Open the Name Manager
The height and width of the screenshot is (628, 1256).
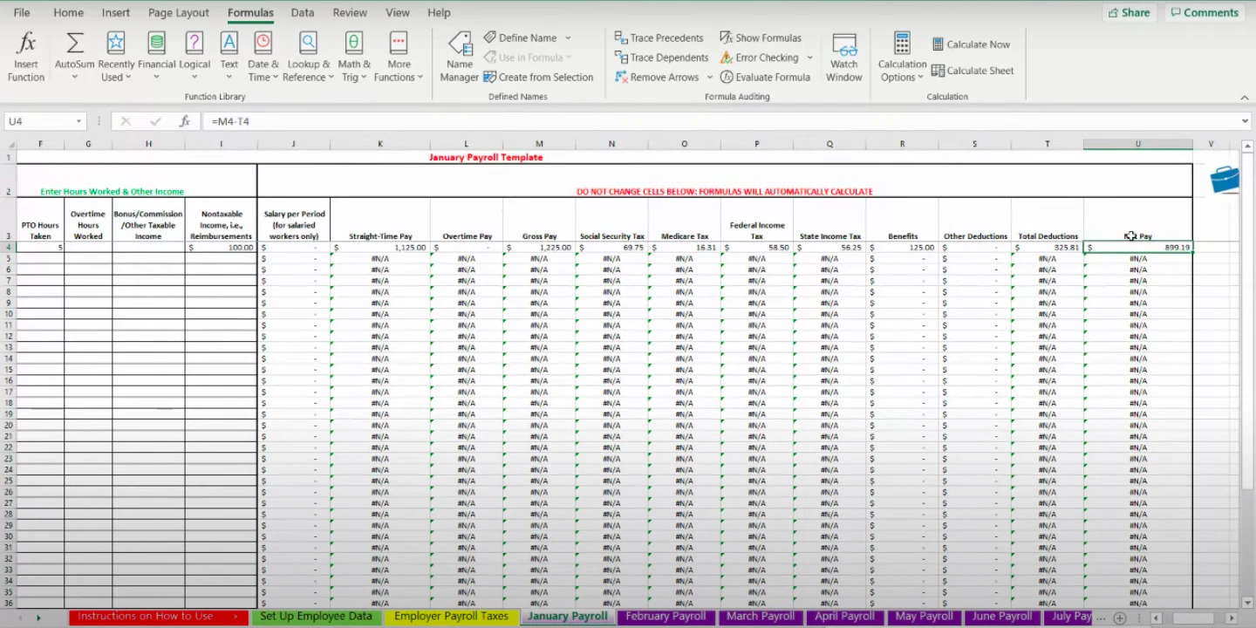tap(459, 58)
